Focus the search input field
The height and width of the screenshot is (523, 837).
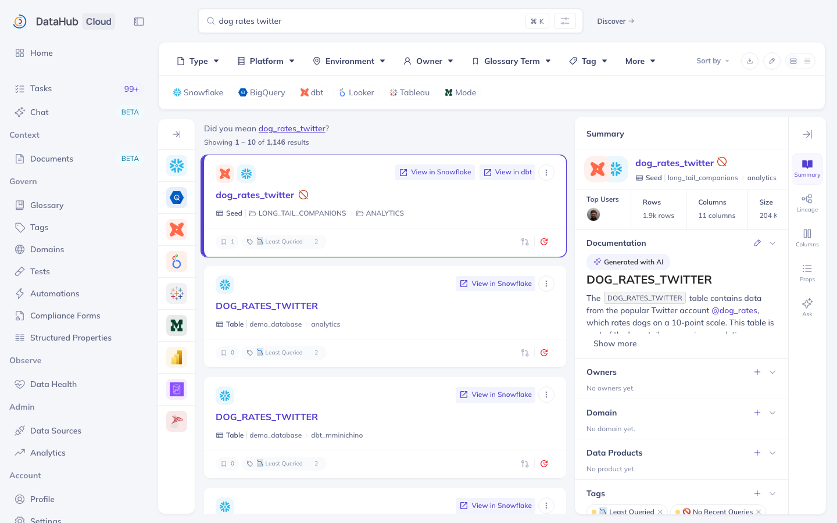click(x=370, y=21)
